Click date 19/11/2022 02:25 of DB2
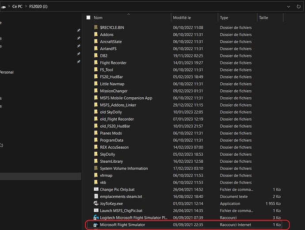The width and height of the screenshot is (305, 230). pyautogui.click(x=188, y=56)
